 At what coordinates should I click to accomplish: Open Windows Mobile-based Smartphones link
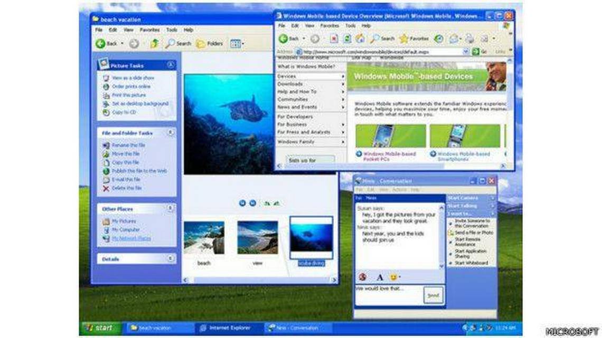point(464,157)
